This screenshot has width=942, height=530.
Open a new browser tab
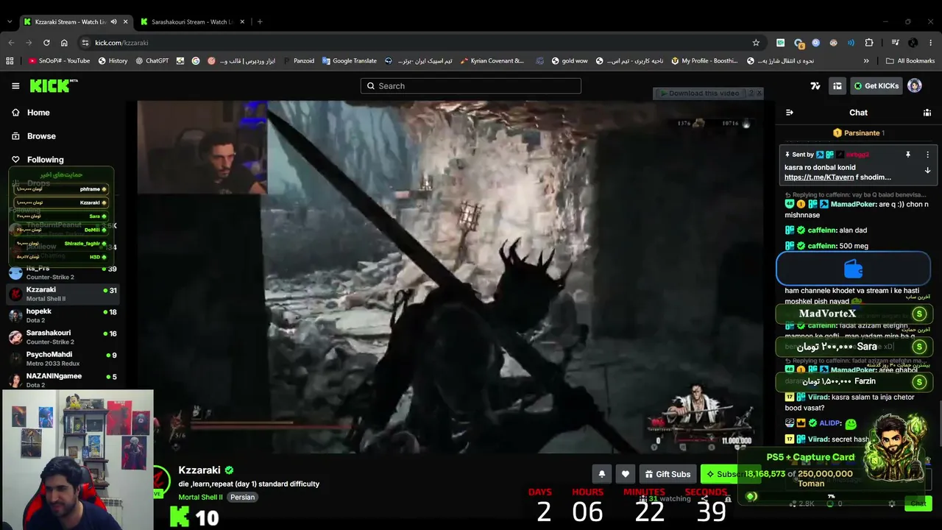point(260,22)
